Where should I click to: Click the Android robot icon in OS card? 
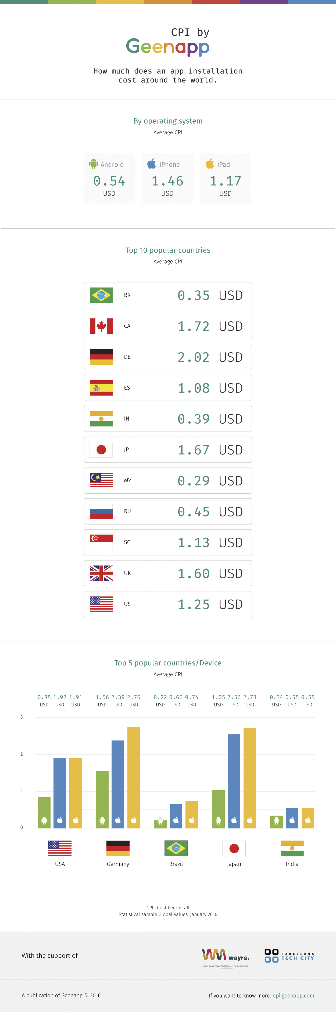tap(94, 163)
